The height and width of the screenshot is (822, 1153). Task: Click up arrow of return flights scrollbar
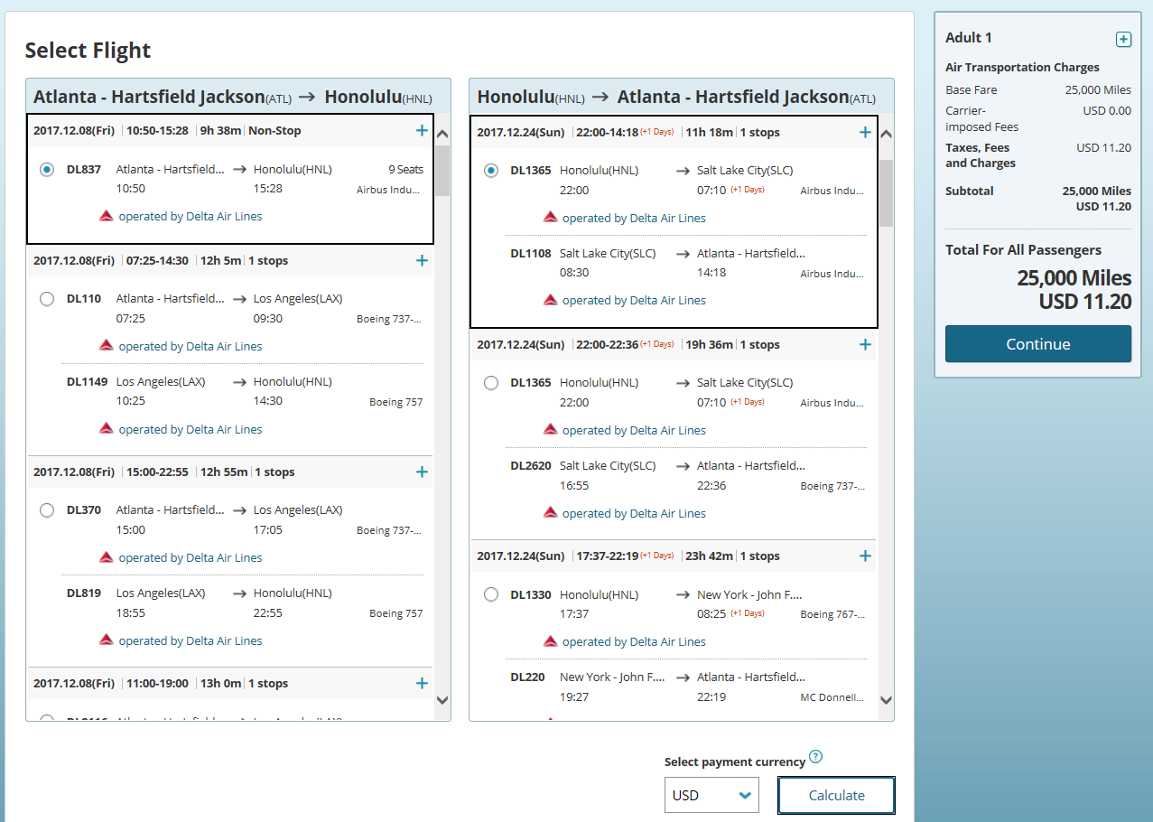click(x=886, y=134)
